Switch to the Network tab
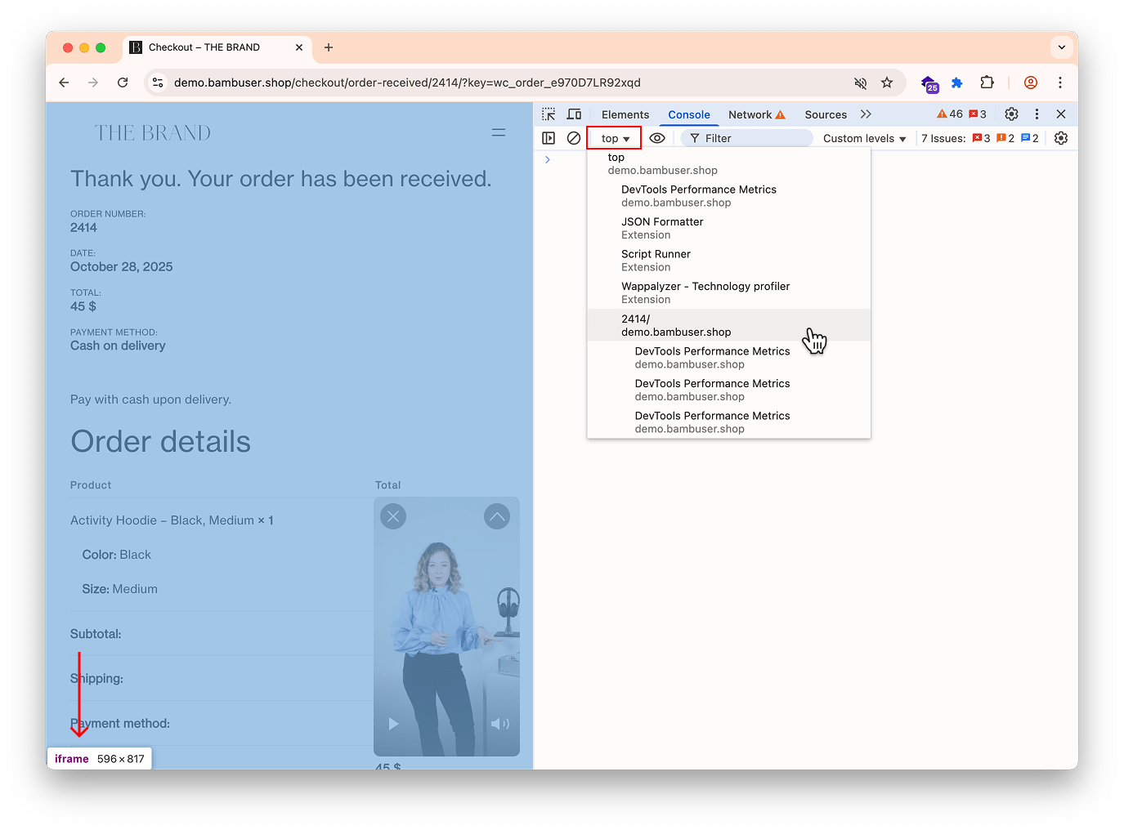This screenshot has width=1124, height=830. pos(750,114)
